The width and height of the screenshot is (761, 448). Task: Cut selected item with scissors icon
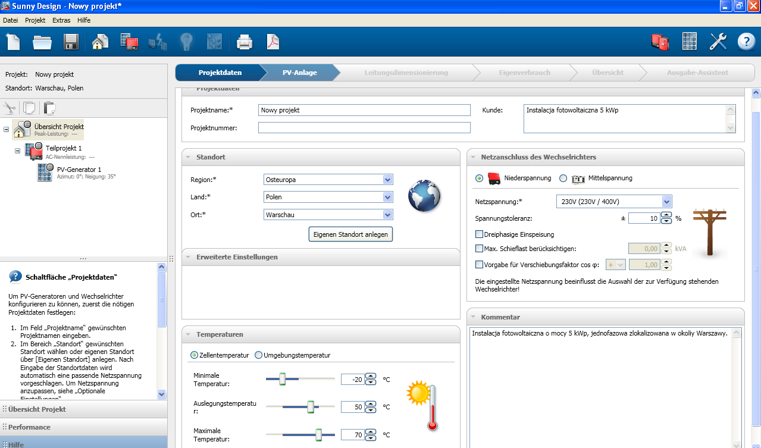pyautogui.click(x=10, y=108)
